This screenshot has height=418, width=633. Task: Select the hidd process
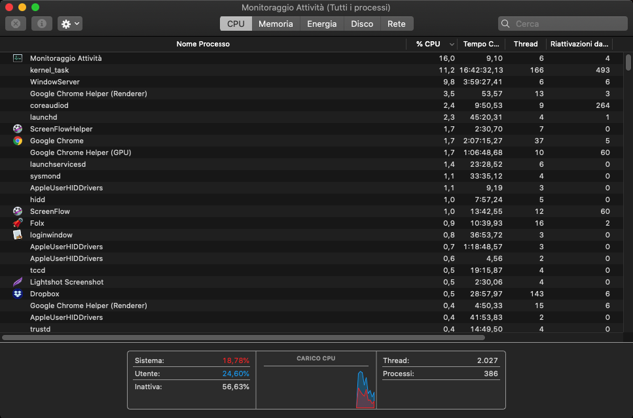pos(312,200)
